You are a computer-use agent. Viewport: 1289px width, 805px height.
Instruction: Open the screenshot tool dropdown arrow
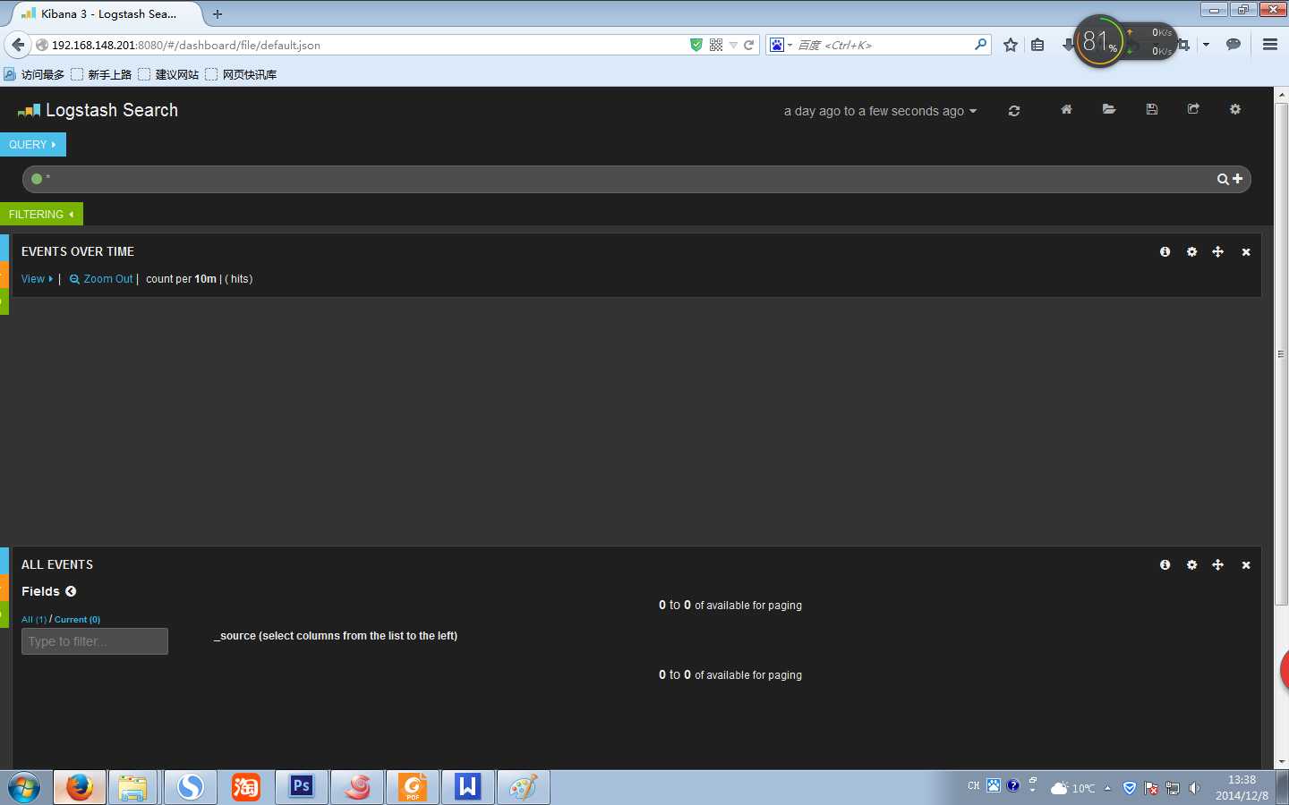(1206, 45)
